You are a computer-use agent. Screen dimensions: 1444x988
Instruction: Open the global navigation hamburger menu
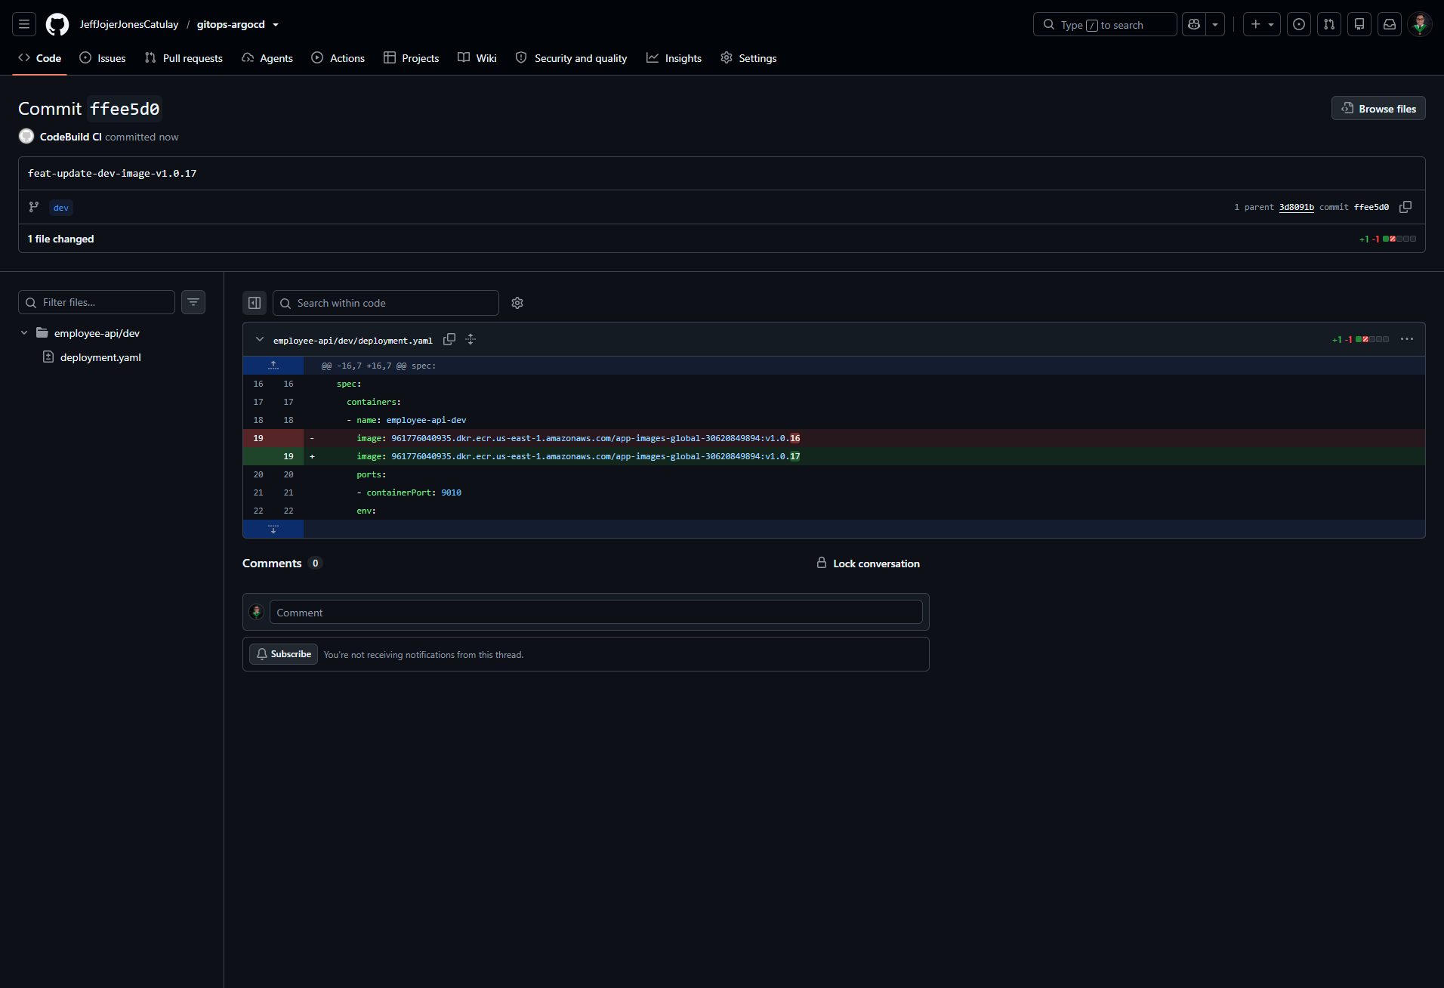[24, 24]
